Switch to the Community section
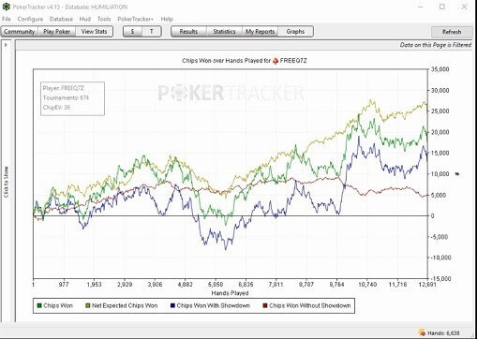This screenshot has height=339, width=477. (20, 32)
